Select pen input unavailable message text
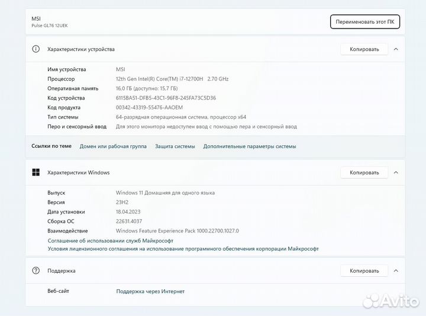Image resolution: width=426 pixels, height=316 pixels. [x=206, y=126]
